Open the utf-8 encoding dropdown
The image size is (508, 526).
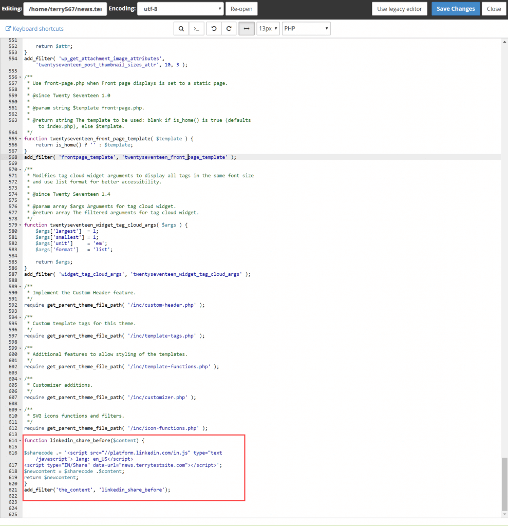pyautogui.click(x=181, y=9)
